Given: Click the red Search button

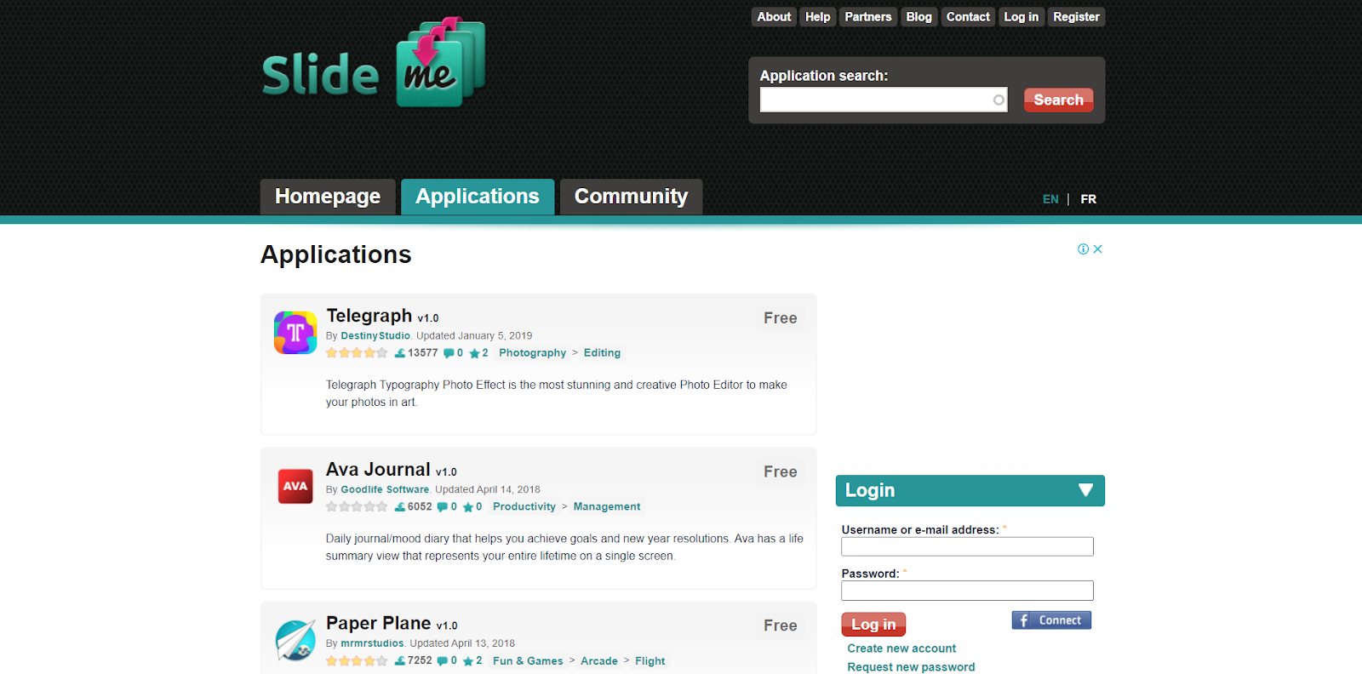Looking at the screenshot, I should click(1058, 100).
